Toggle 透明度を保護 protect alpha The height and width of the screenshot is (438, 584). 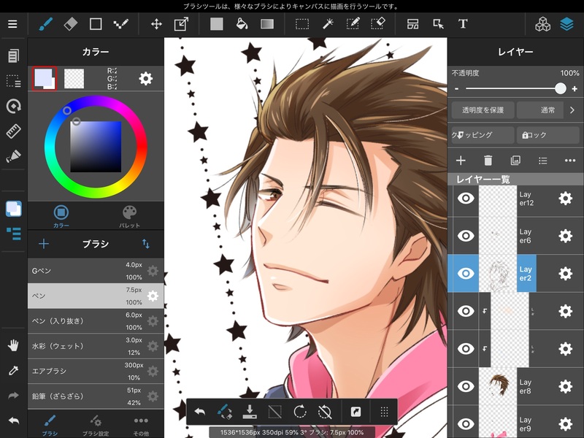[x=483, y=110]
